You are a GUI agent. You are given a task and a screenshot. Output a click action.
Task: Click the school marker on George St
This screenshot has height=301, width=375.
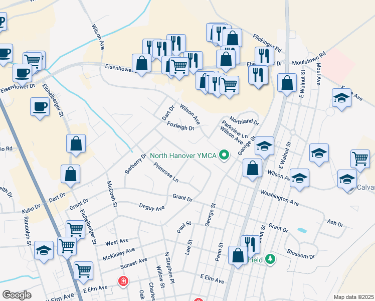(264, 145)
